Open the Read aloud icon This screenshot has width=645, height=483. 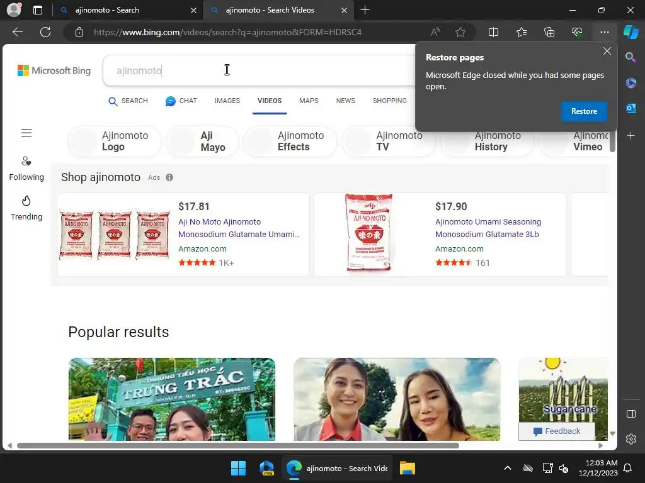435,32
